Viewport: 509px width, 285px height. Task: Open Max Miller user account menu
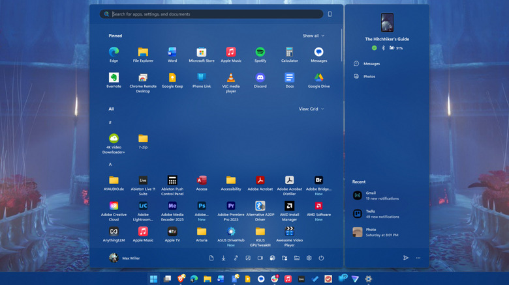click(125, 258)
